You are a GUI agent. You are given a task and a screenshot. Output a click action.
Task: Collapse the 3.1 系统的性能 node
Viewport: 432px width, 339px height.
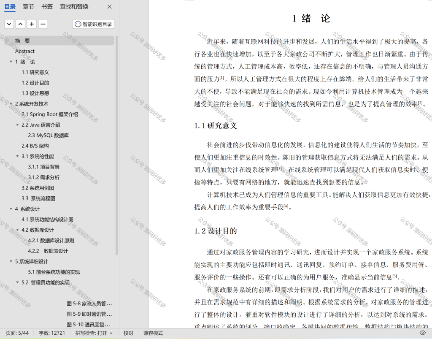17,156
